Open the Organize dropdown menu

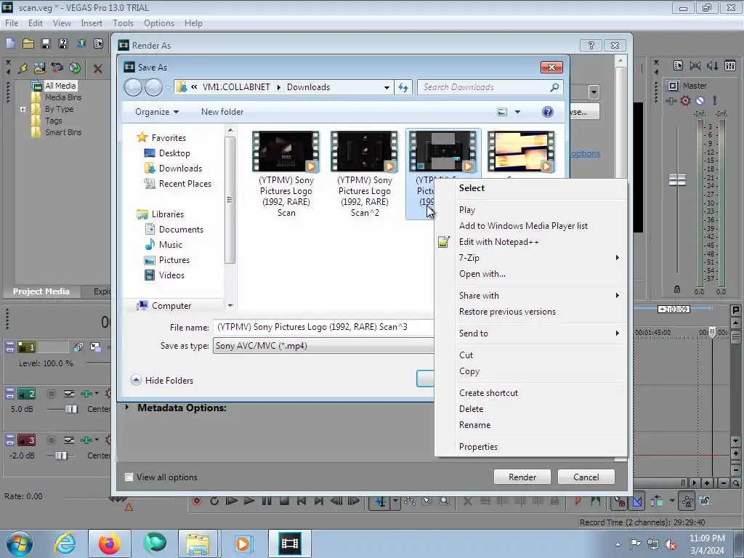coord(157,111)
